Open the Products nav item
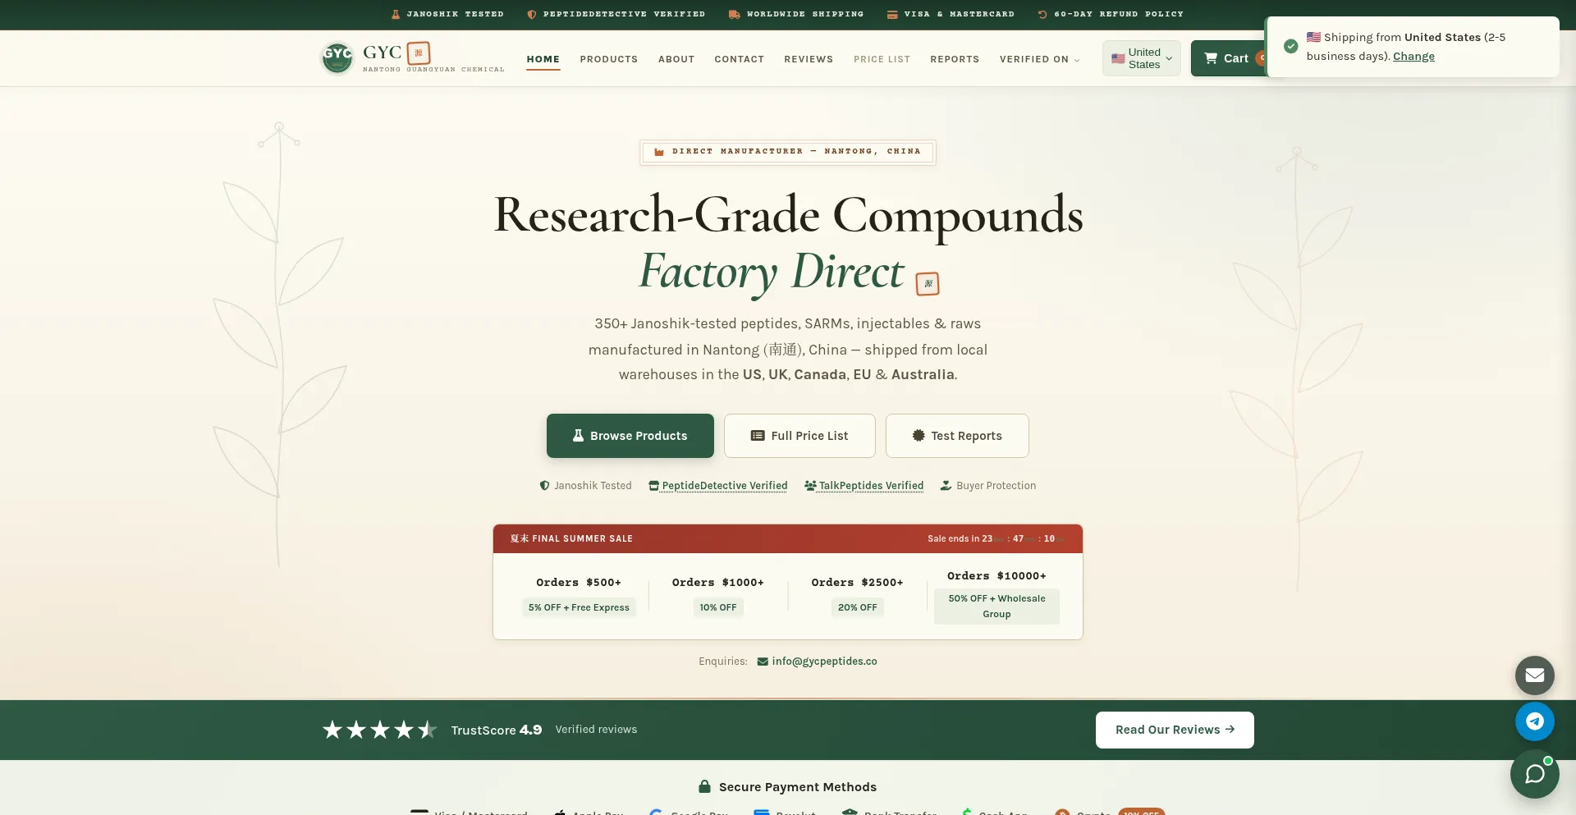This screenshot has width=1576, height=815. (609, 59)
